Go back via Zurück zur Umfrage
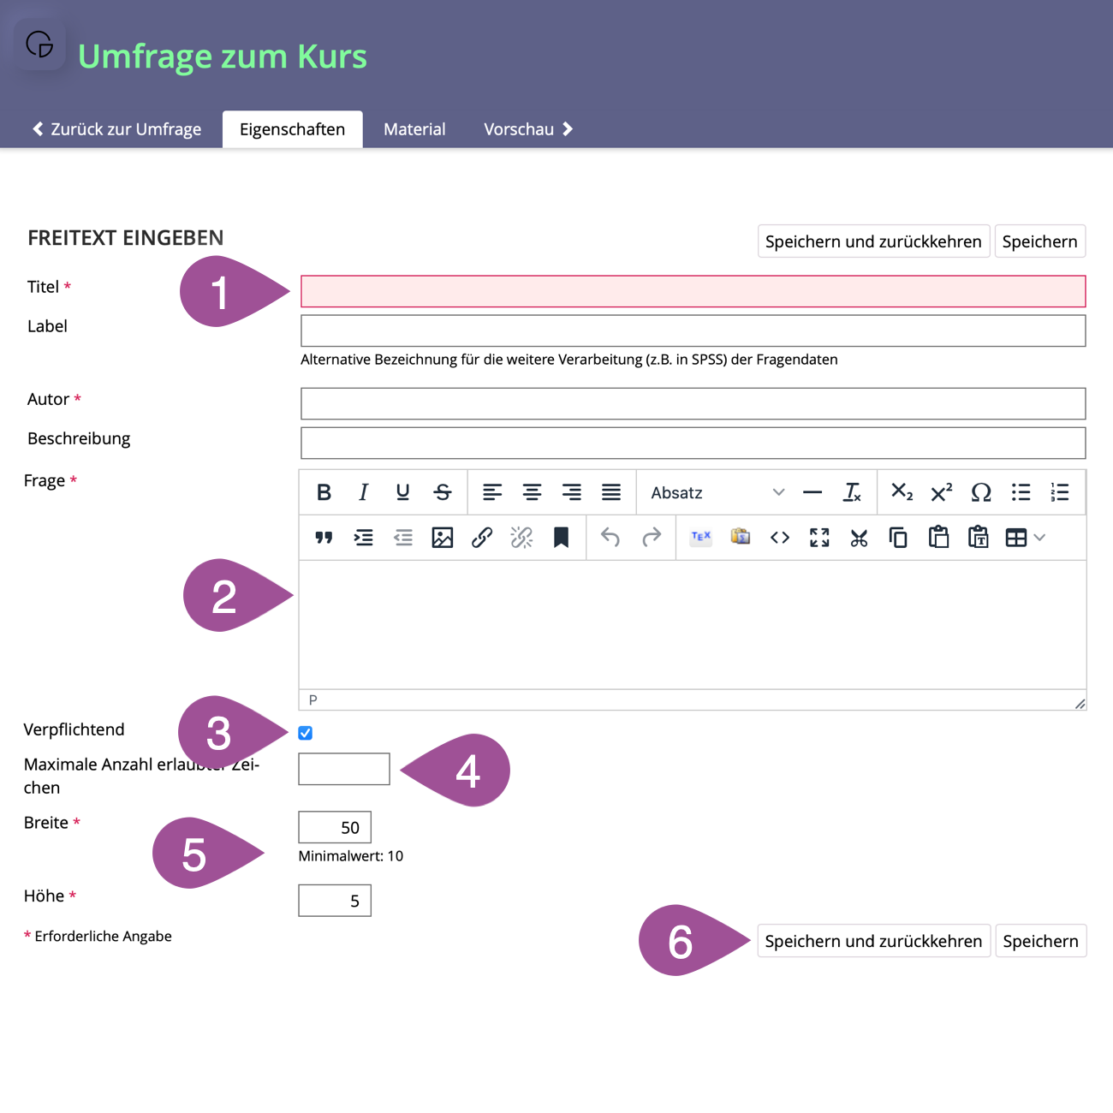 [x=117, y=129]
